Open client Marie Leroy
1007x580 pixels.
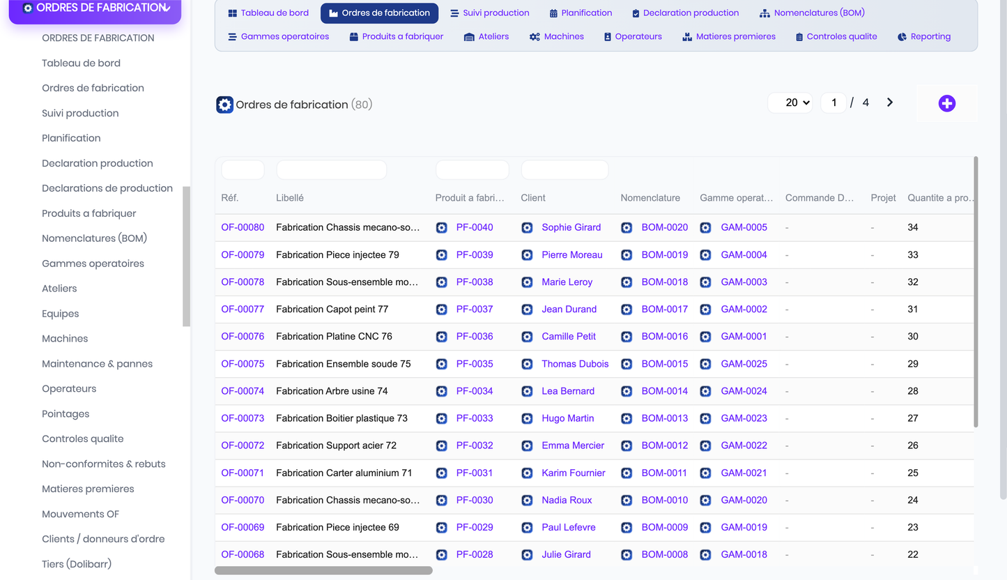[567, 282]
